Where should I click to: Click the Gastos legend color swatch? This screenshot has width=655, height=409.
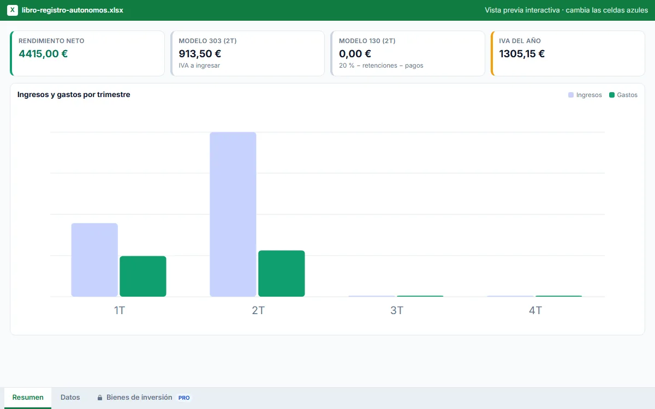(612, 95)
